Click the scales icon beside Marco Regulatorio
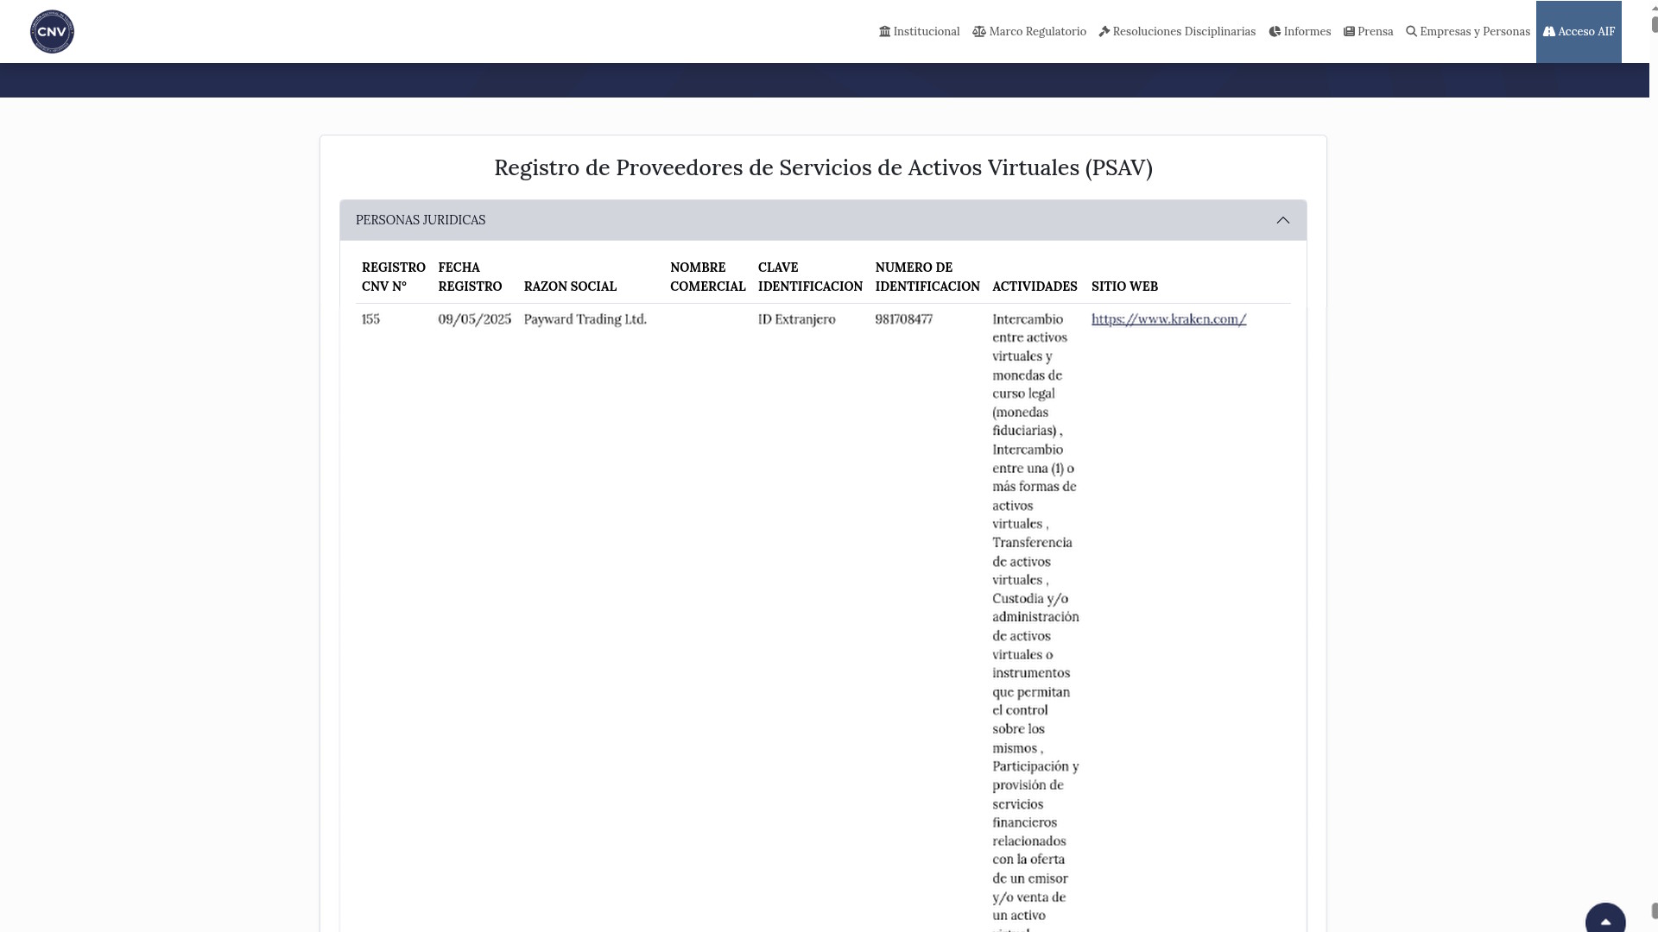Viewport: 1658px width, 932px height. point(979,31)
